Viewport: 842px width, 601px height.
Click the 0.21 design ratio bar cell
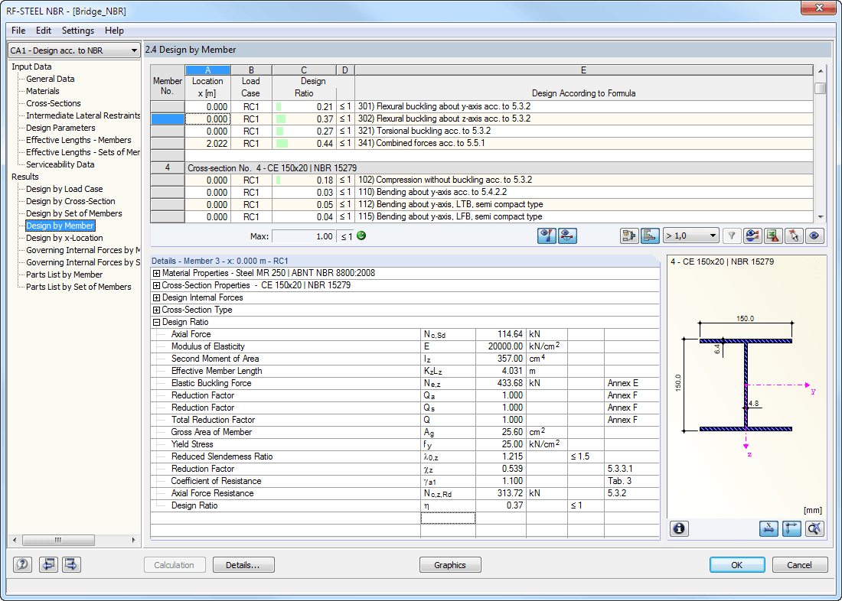tap(304, 107)
